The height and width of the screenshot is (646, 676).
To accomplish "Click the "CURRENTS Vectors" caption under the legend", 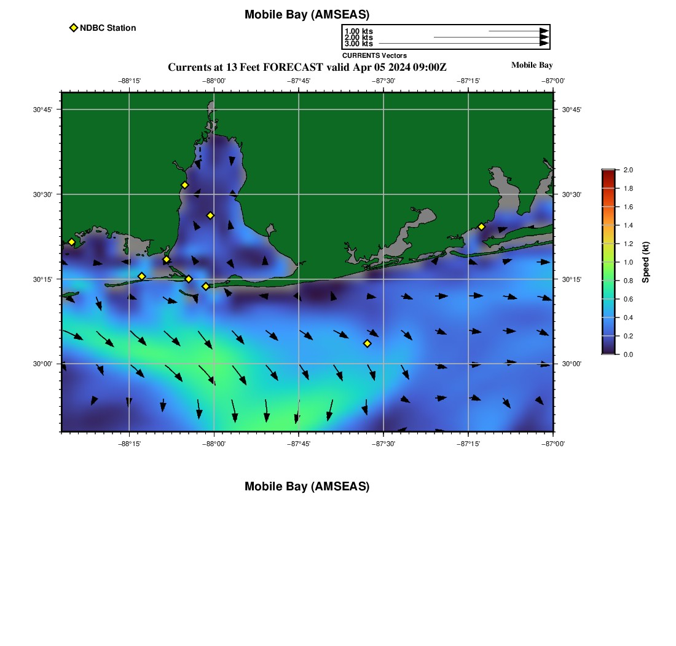I will tap(374, 55).
